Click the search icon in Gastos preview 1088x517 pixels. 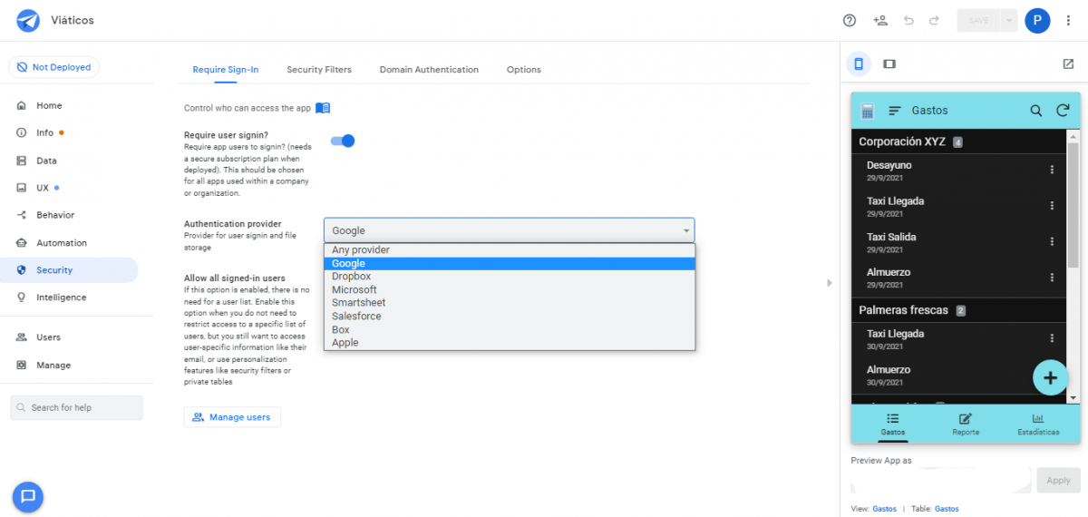[1035, 111]
